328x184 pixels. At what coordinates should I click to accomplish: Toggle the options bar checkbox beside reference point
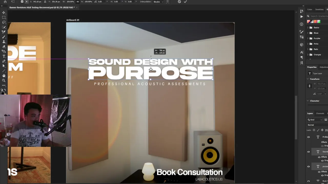click(x=22, y=2)
